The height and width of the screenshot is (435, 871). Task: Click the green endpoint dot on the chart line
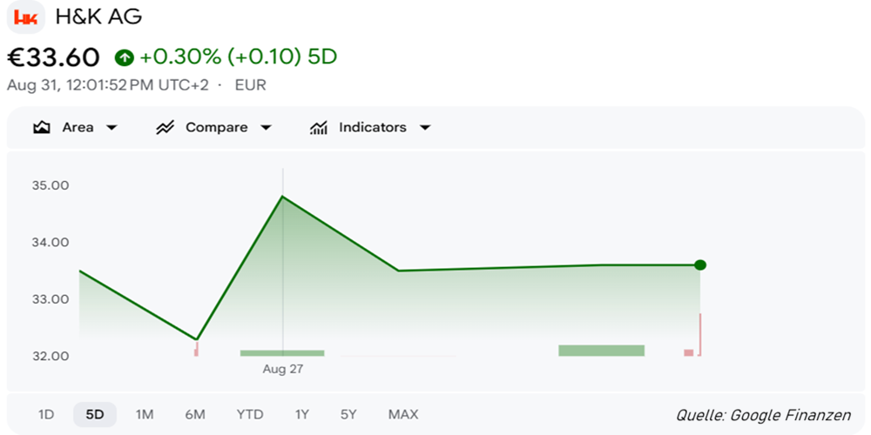coord(700,264)
